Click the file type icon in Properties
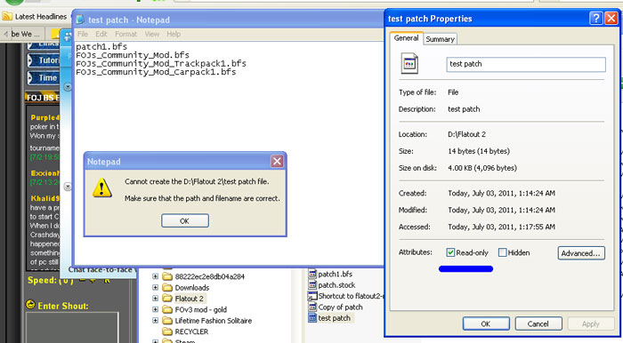This screenshot has height=343, width=623. coord(409,63)
